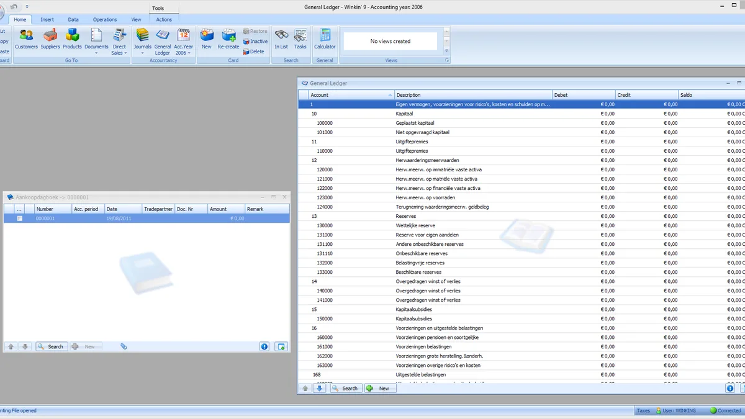Switch to the Operations ribbon tab
The height and width of the screenshot is (419, 745).
click(105, 19)
